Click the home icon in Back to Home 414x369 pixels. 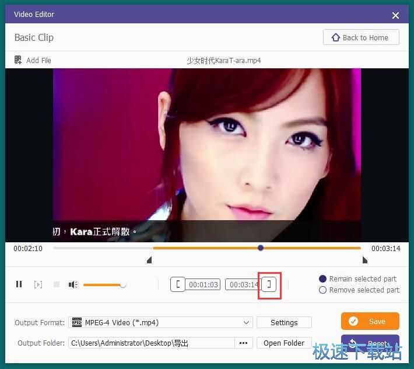tap(336, 37)
